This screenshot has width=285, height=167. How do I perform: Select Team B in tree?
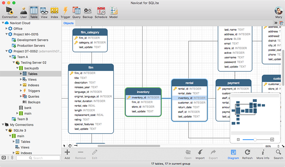click(22, 119)
